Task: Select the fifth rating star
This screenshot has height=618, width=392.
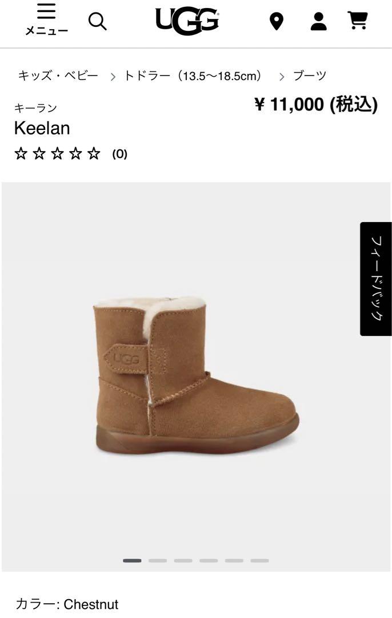Action: coord(94,153)
